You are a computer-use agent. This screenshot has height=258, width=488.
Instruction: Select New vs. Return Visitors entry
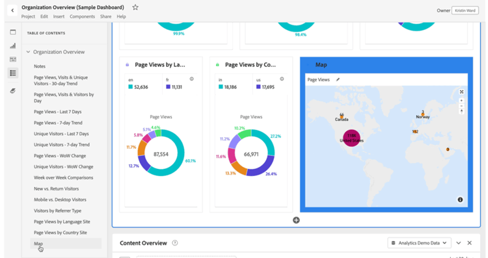(57, 188)
